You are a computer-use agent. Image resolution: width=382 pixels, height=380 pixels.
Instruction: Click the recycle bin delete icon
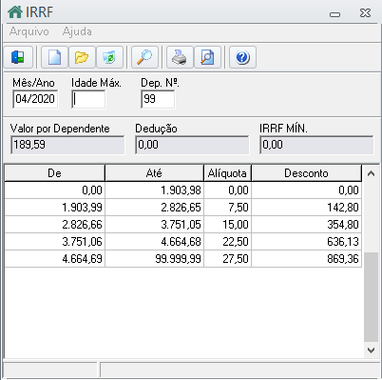[109, 57]
